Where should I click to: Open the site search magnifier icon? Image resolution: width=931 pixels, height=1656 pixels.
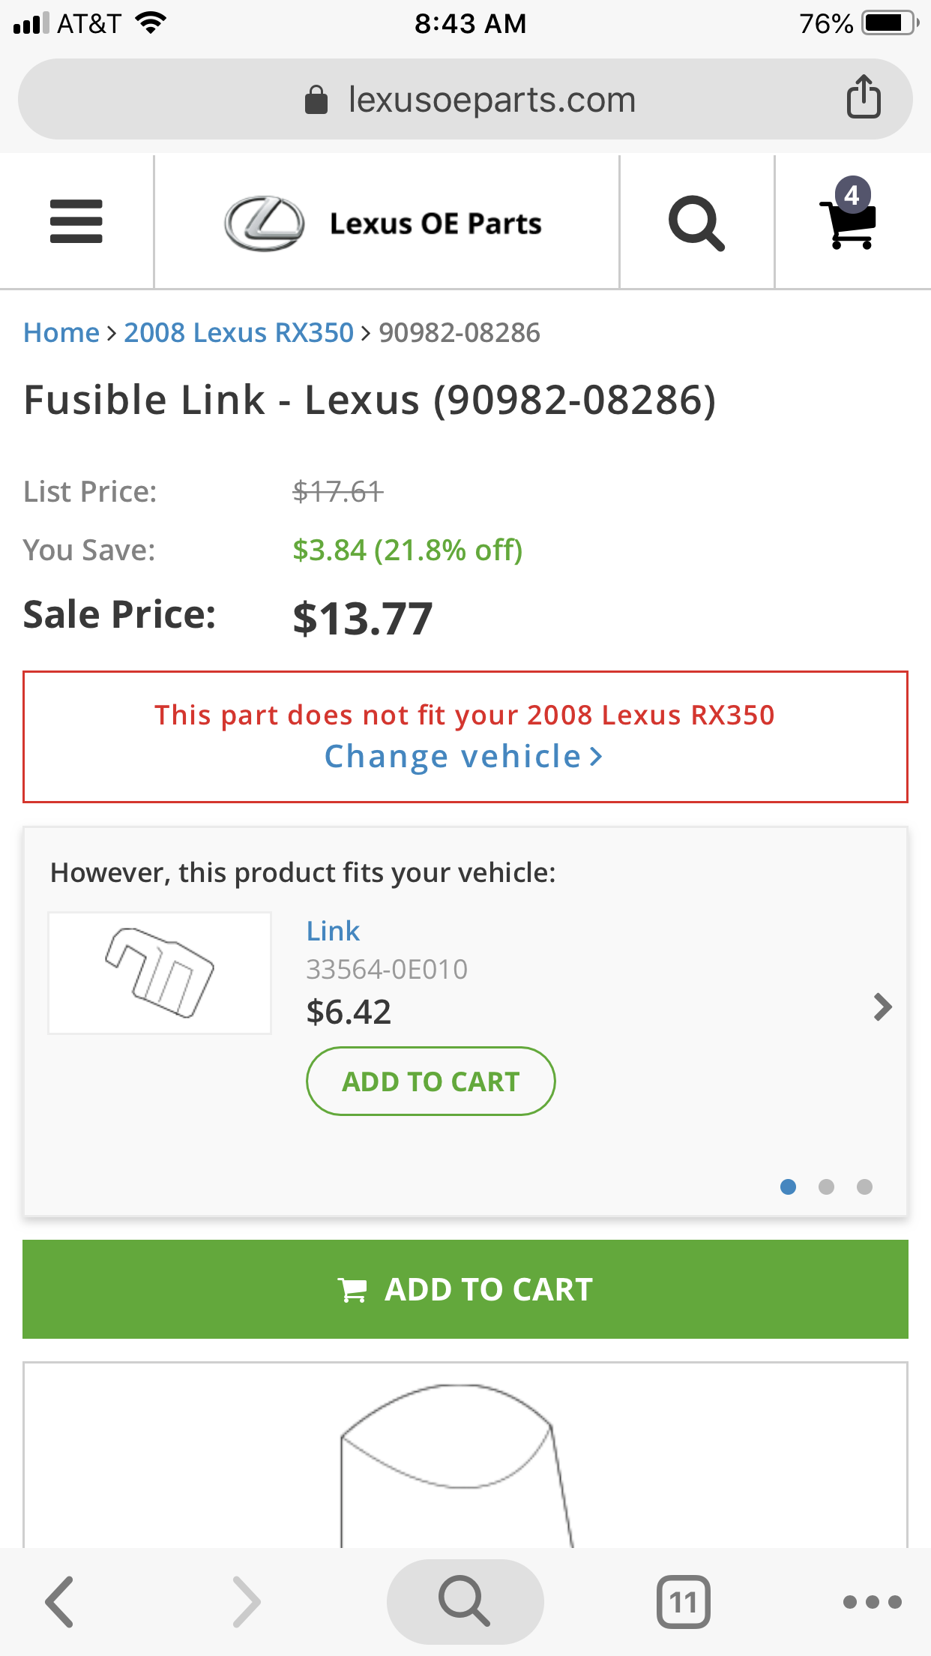696,223
